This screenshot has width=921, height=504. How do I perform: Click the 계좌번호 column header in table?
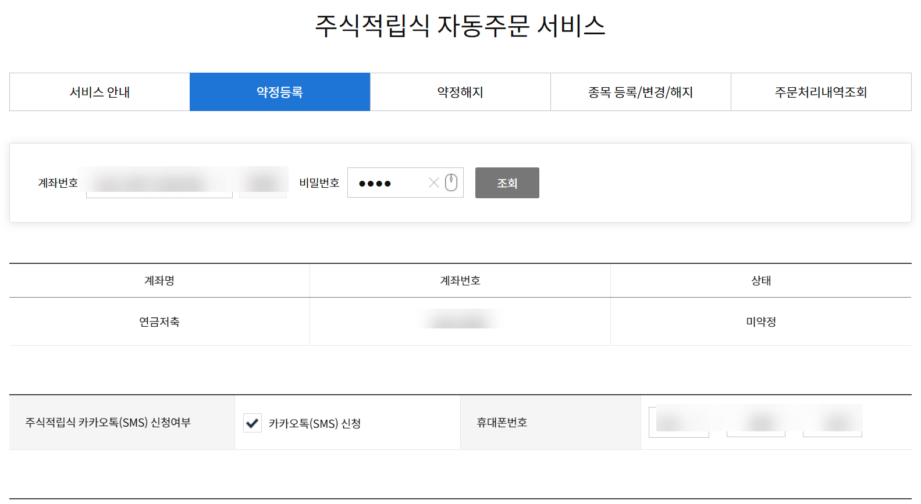coord(460,280)
